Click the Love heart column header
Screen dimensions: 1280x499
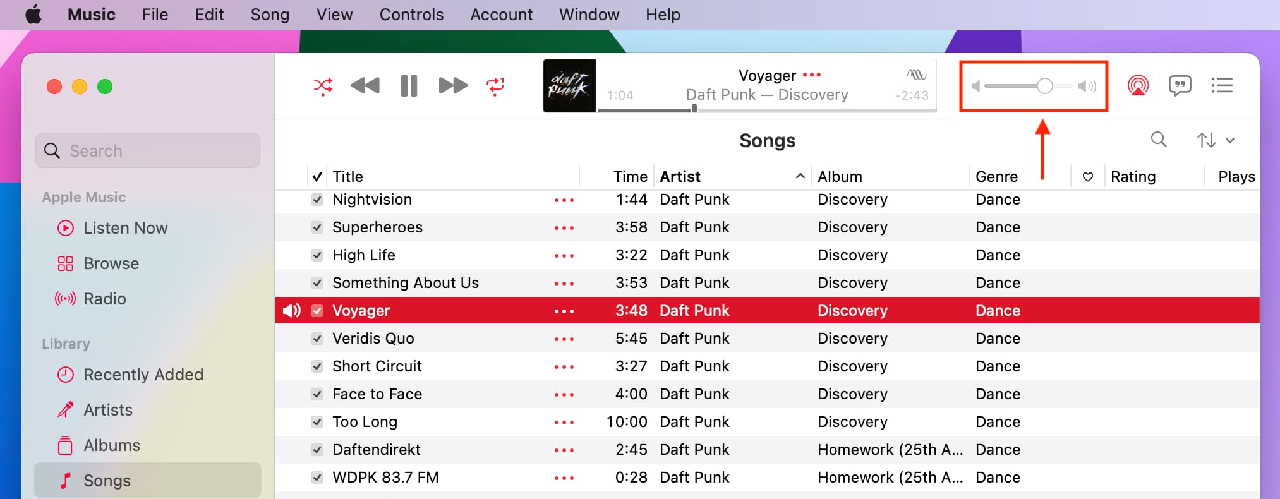[1087, 177]
